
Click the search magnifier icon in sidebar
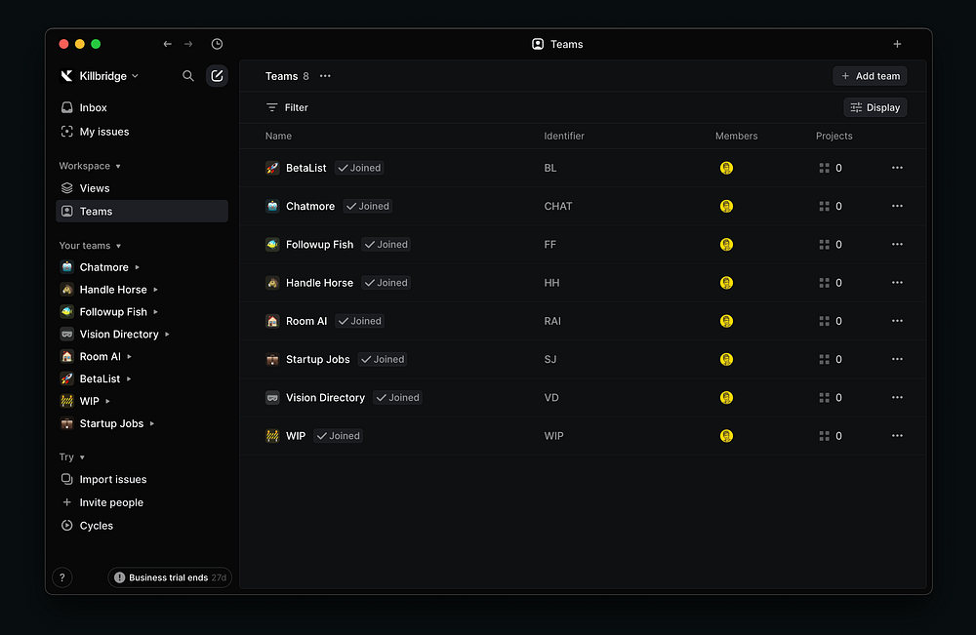pyautogui.click(x=188, y=76)
